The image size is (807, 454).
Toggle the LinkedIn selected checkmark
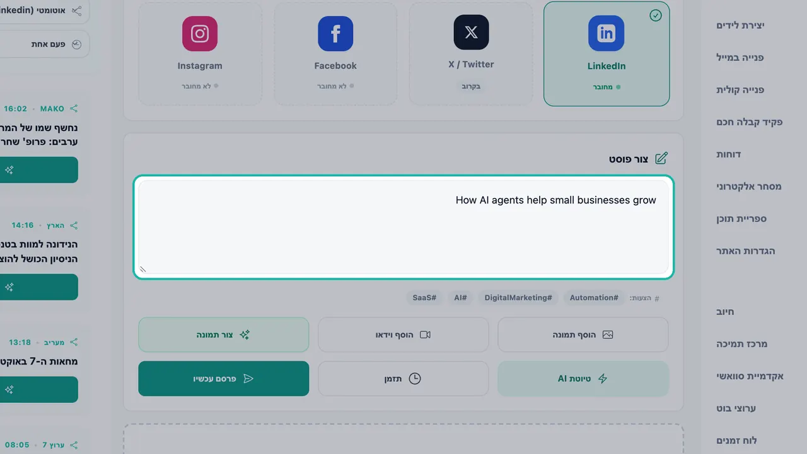pos(656,15)
